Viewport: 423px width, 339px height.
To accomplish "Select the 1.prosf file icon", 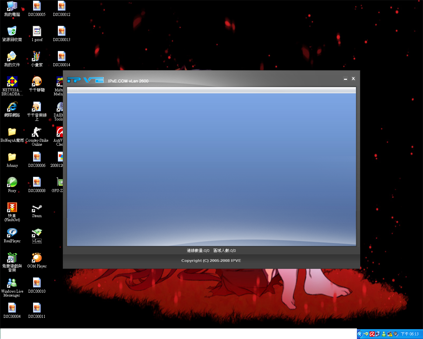I will (37, 34).
